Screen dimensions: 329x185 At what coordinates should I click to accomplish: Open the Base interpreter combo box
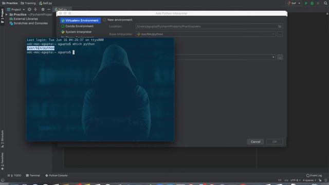coord(206,34)
